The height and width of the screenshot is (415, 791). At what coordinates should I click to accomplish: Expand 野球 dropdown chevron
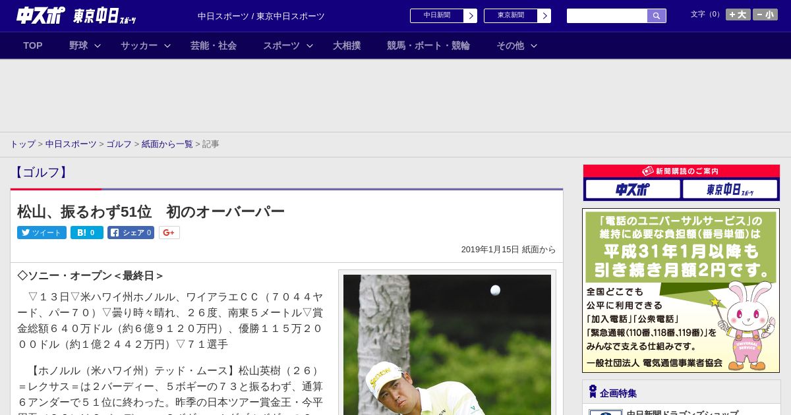point(98,45)
